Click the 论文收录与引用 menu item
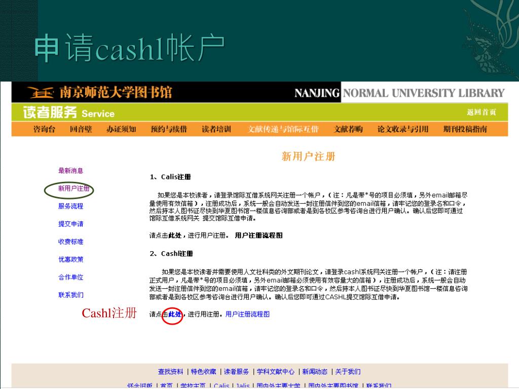 pos(402,129)
